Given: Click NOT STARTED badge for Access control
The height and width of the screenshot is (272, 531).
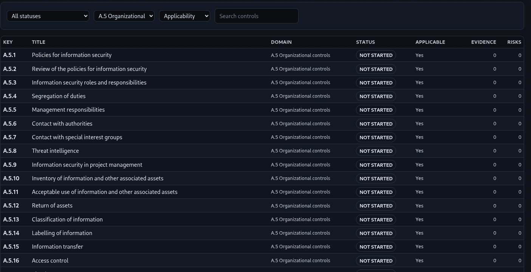Looking at the screenshot, I should click(x=376, y=261).
